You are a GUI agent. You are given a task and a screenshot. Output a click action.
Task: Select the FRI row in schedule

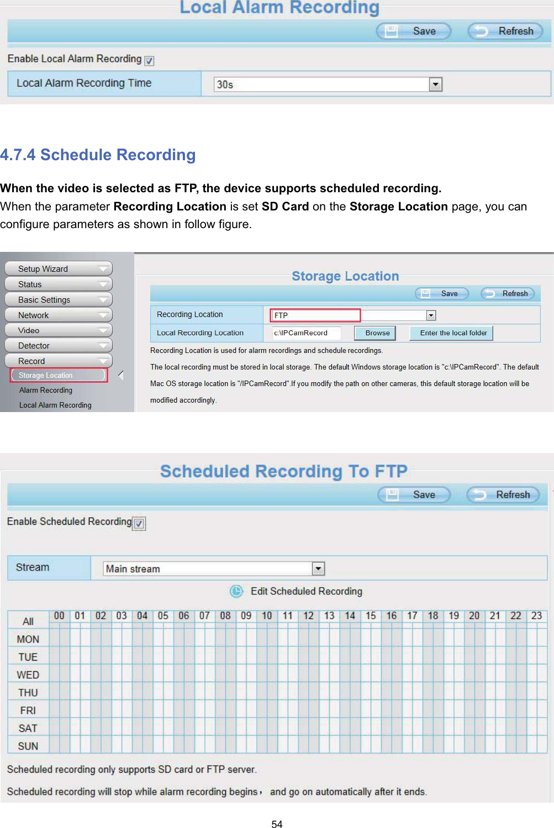[x=28, y=710]
